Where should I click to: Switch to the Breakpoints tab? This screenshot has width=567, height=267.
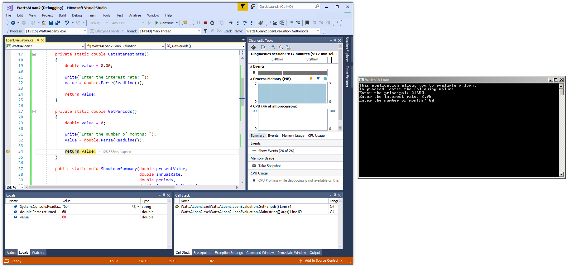202,253
